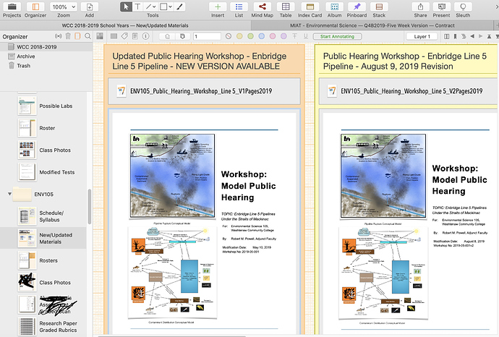Image resolution: width=499 pixels, height=337 pixels.
Task: Select the pointer selection tool
Action: (x=126, y=7)
